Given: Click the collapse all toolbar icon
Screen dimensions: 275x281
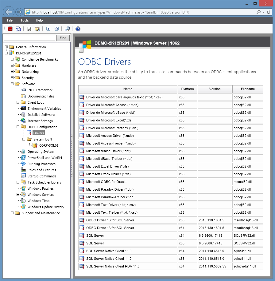Looking at the screenshot, I should pos(56,29).
